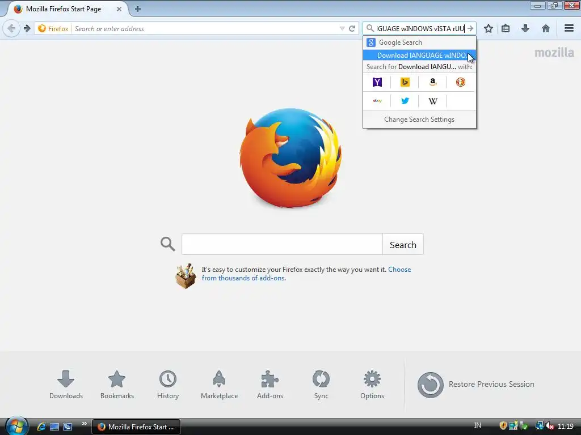Click the Firefox identity icon in address bar

coord(53,28)
